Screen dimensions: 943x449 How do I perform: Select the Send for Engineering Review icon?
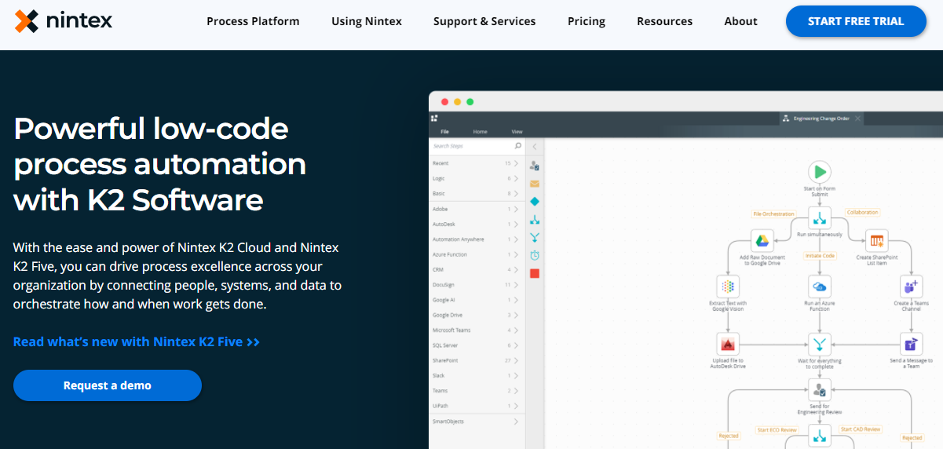pyautogui.click(x=820, y=389)
